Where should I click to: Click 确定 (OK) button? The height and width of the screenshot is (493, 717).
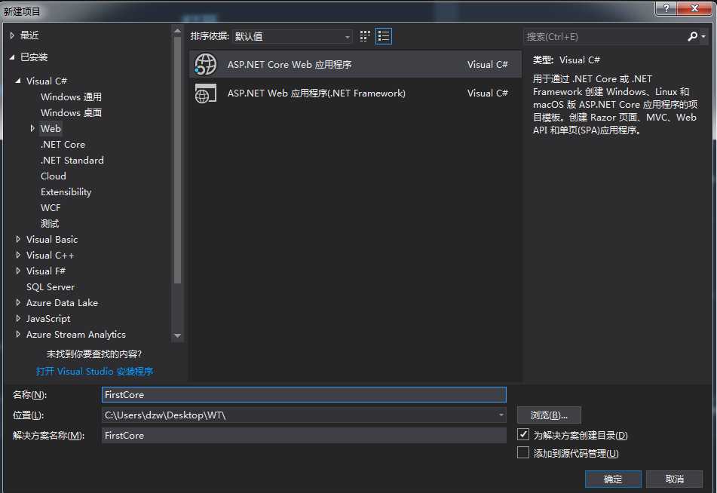(x=613, y=479)
